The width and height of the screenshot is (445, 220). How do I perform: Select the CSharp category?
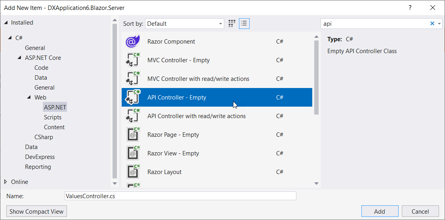click(x=44, y=137)
